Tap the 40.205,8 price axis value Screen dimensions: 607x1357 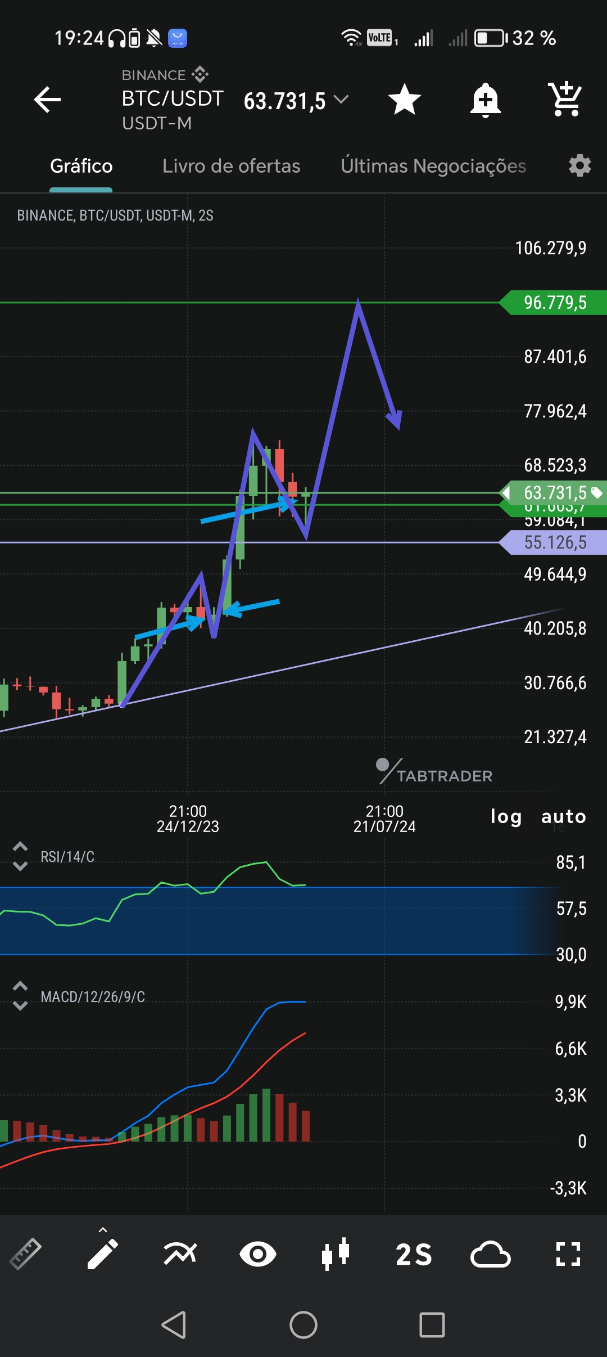point(555,628)
